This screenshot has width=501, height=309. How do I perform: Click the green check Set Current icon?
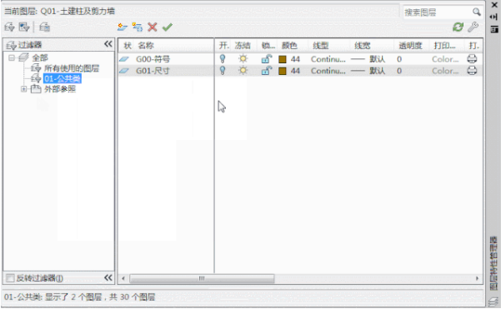click(167, 27)
